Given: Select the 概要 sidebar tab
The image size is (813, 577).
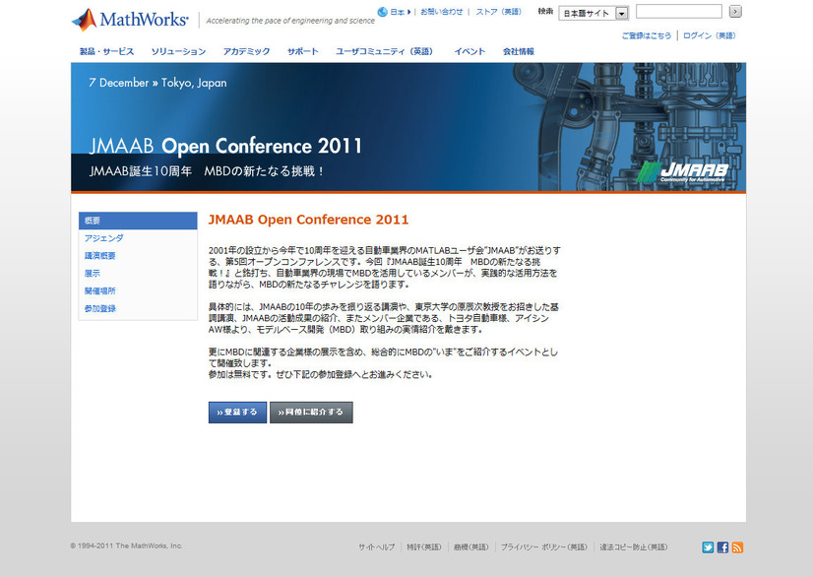Looking at the screenshot, I should [x=138, y=221].
